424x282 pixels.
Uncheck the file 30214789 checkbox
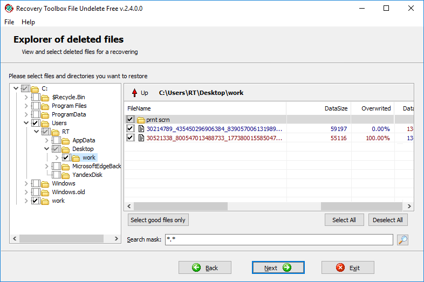[x=130, y=128]
